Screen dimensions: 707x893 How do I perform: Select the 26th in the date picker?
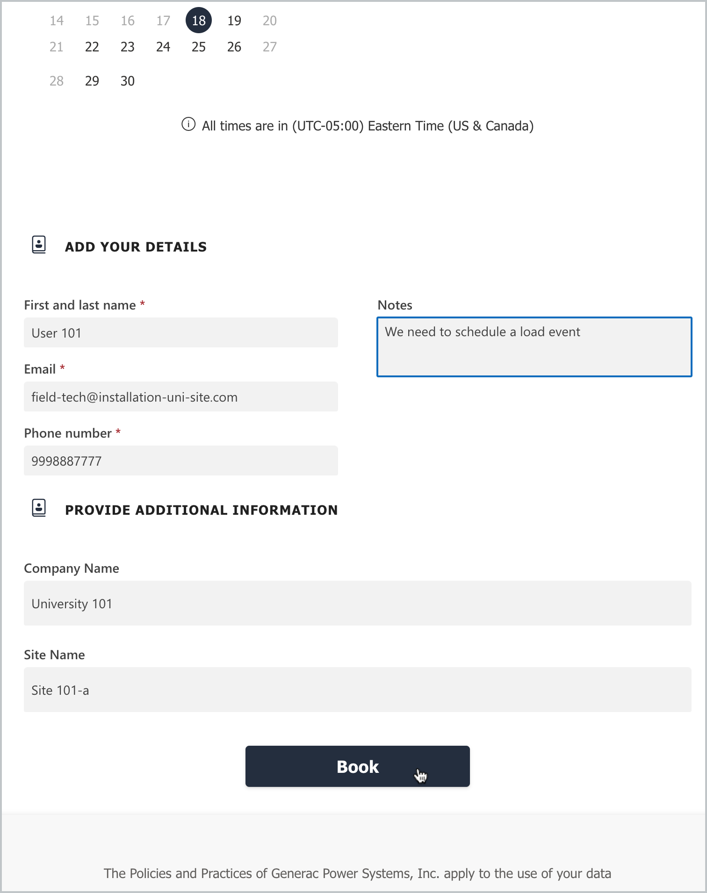234,46
